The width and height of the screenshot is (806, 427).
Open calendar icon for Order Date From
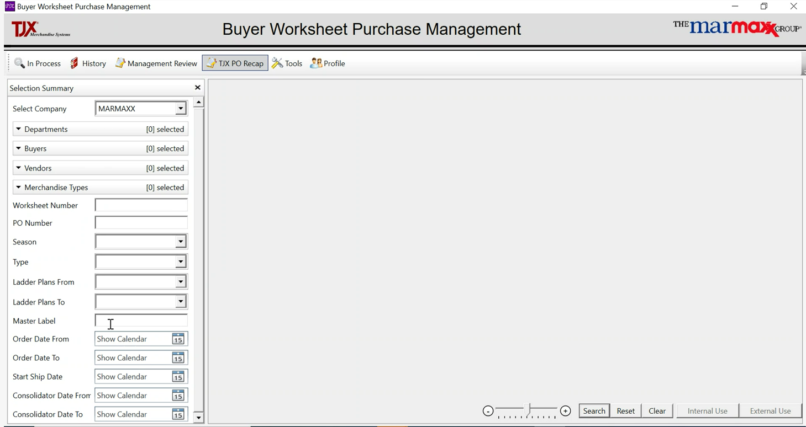178,339
